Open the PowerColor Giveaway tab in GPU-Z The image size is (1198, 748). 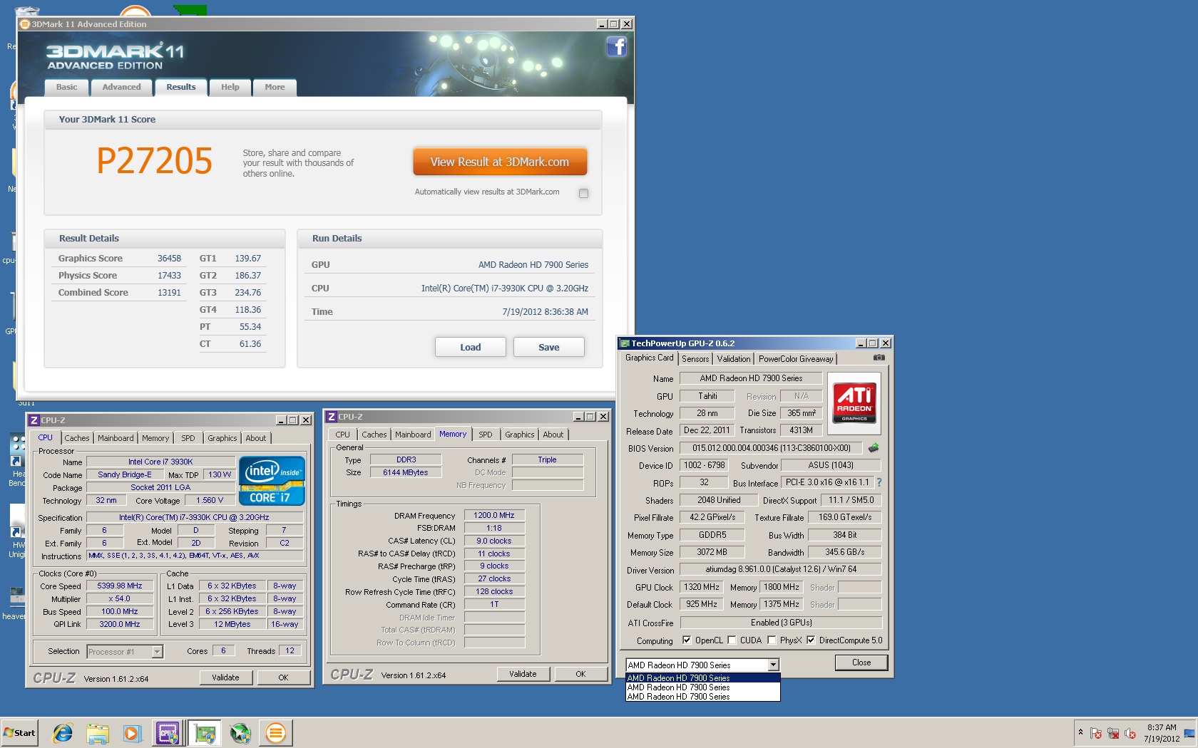click(x=796, y=359)
